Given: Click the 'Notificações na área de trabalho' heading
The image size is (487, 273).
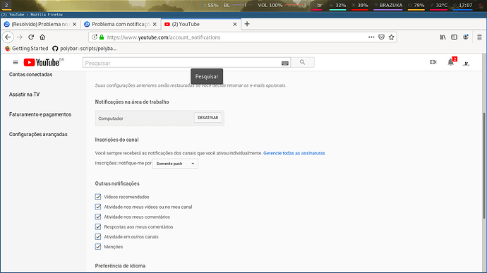Looking at the screenshot, I should (132, 102).
